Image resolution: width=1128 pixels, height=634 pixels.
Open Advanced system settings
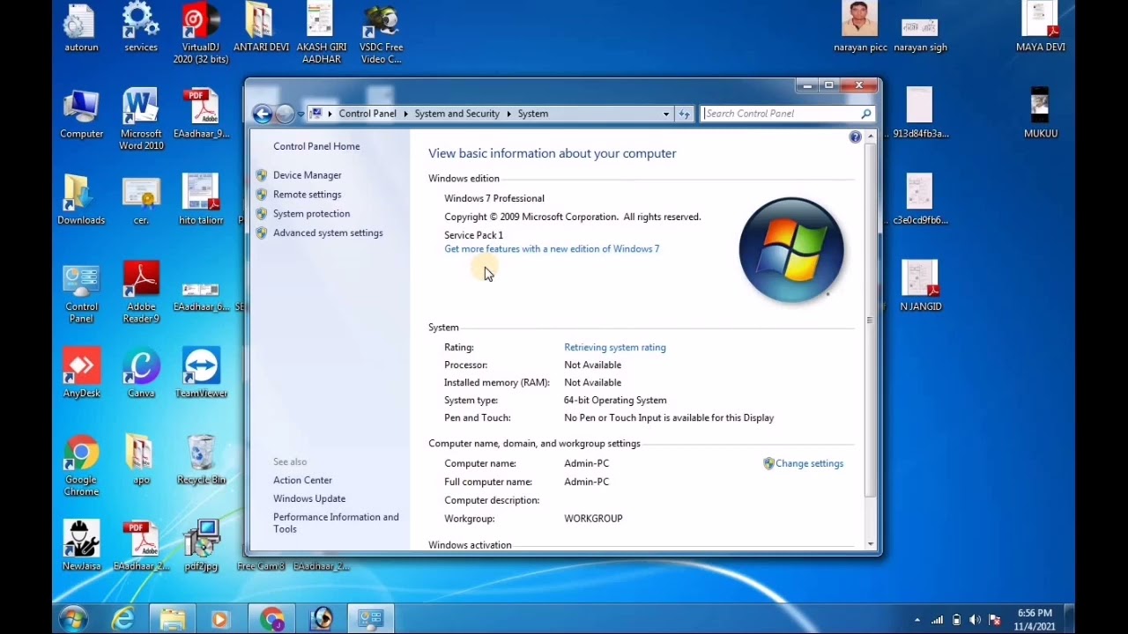[328, 233]
